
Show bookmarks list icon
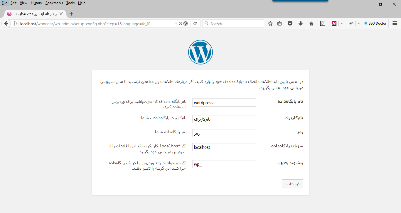279,23
